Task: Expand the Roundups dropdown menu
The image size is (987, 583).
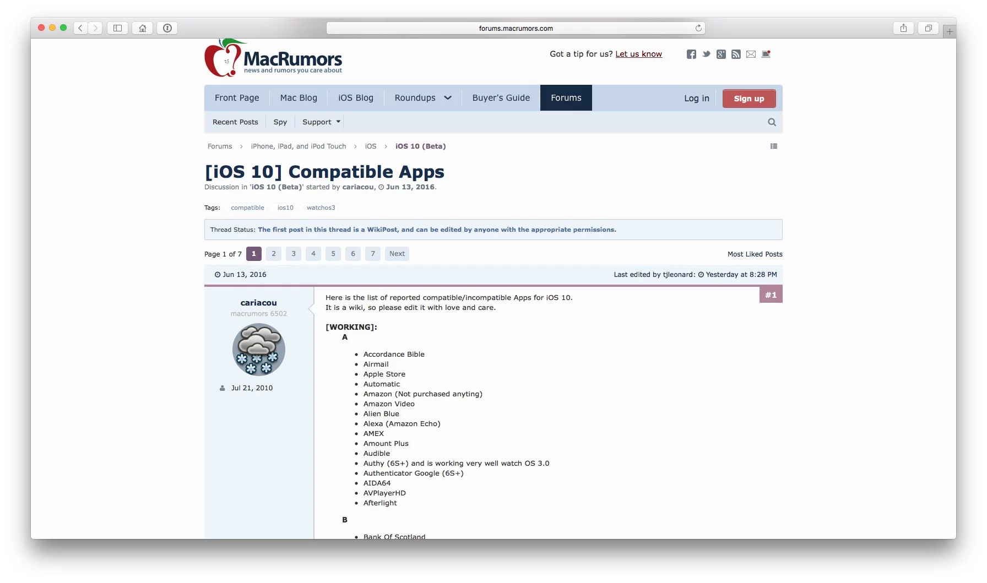Action: point(422,98)
